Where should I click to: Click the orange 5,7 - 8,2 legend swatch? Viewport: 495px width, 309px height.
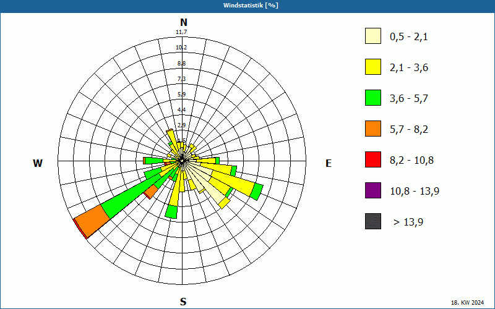tap(373, 129)
